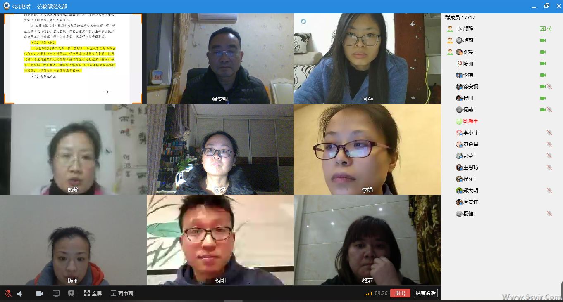Turn off the camera in bottom toolbar
This screenshot has height=302, width=563.
click(x=40, y=293)
